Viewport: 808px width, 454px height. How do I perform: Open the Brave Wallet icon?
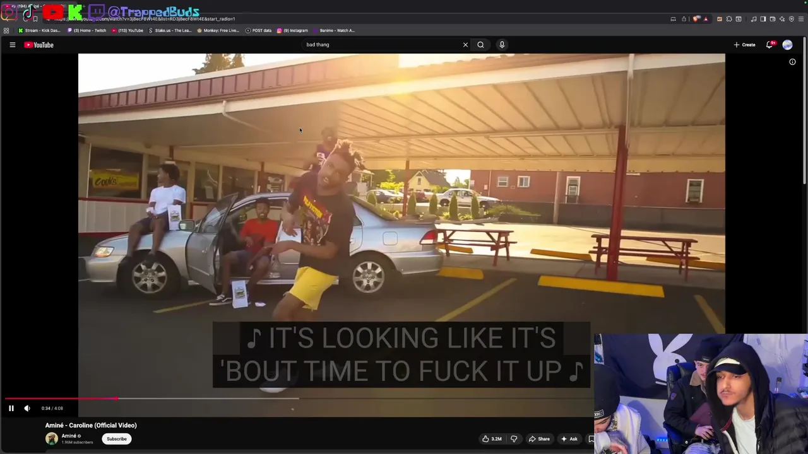pyautogui.click(x=773, y=19)
